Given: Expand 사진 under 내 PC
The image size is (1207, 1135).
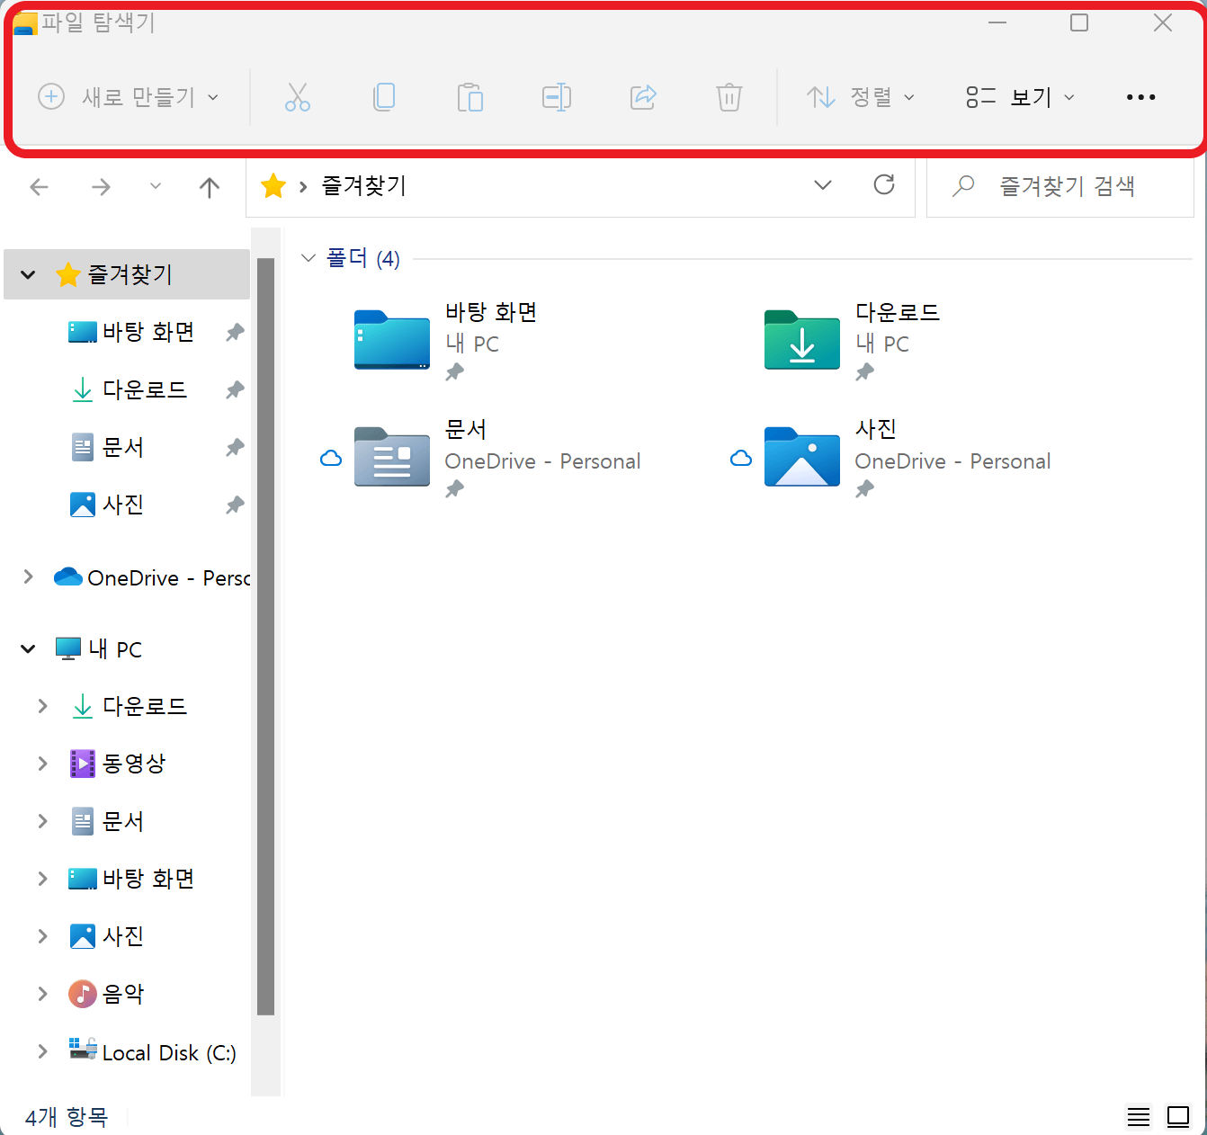Looking at the screenshot, I should coord(42,937).
